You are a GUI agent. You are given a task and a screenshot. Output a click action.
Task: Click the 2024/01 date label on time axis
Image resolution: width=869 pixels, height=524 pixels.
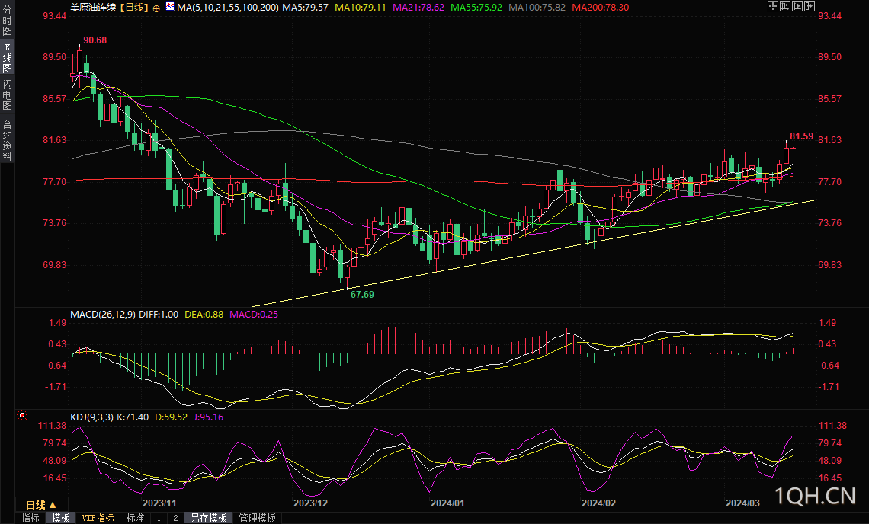click(447, 503)
